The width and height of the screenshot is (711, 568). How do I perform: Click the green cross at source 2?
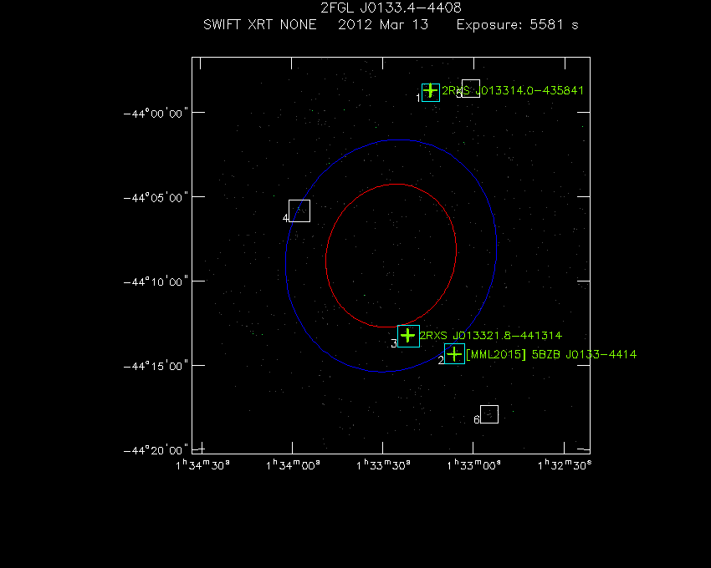click(x=454, y=354)
